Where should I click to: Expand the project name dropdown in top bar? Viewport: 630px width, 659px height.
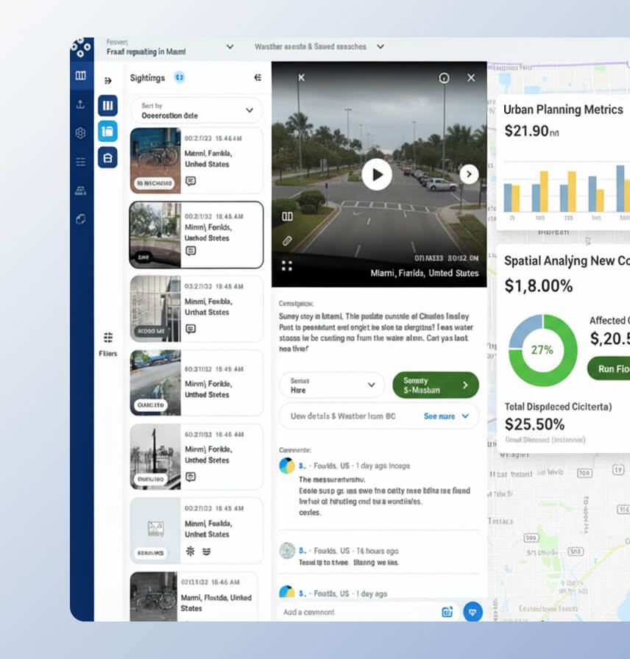point(230,47)
